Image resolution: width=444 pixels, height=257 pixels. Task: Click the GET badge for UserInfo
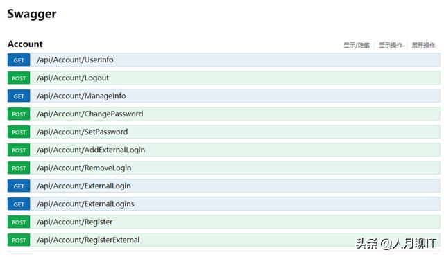19,60
